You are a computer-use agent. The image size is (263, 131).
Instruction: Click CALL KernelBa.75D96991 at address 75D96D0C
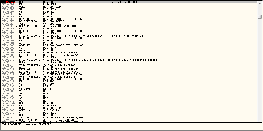point(60,55)
